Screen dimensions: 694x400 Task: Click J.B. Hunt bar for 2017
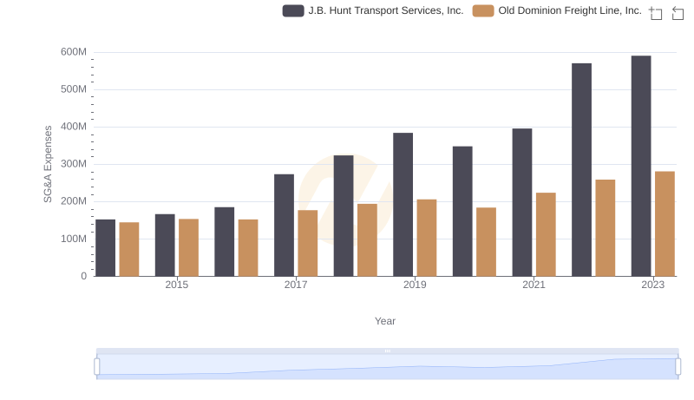click(x=285, y=226)
